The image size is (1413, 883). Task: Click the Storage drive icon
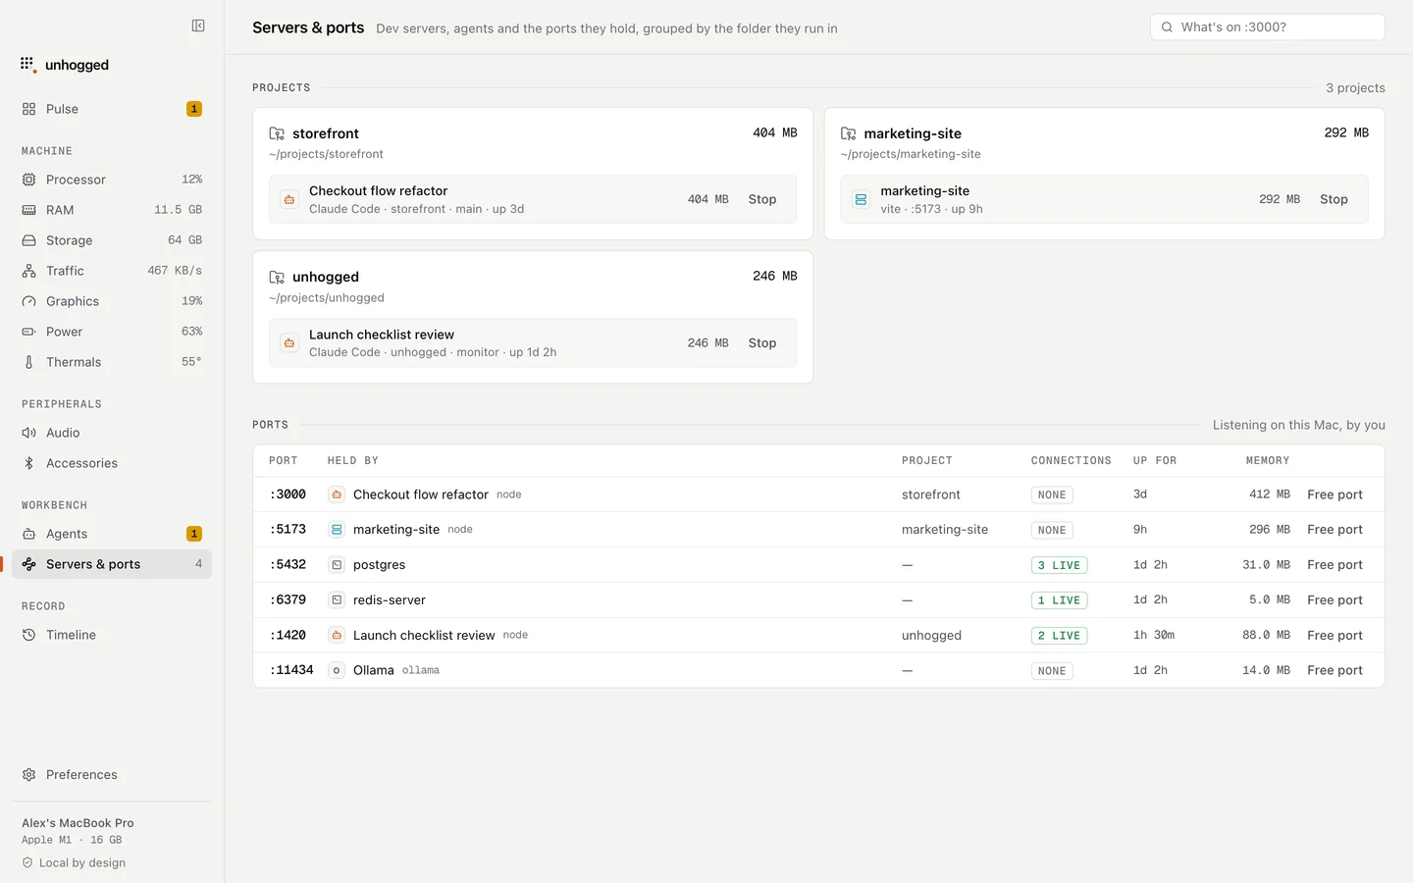point(29,240)
